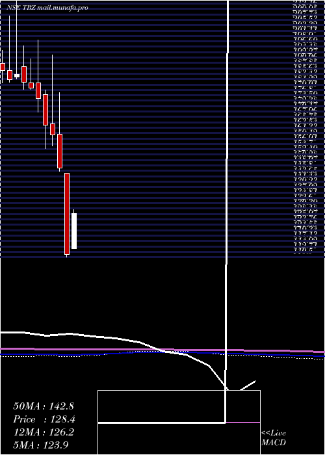Click the '5MA : 123.9' value
This screenshot has height=455, width=325.
coord(41,445)
